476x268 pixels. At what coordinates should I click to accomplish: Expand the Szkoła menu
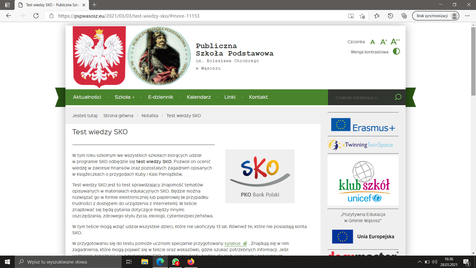[x=124, y=97]
